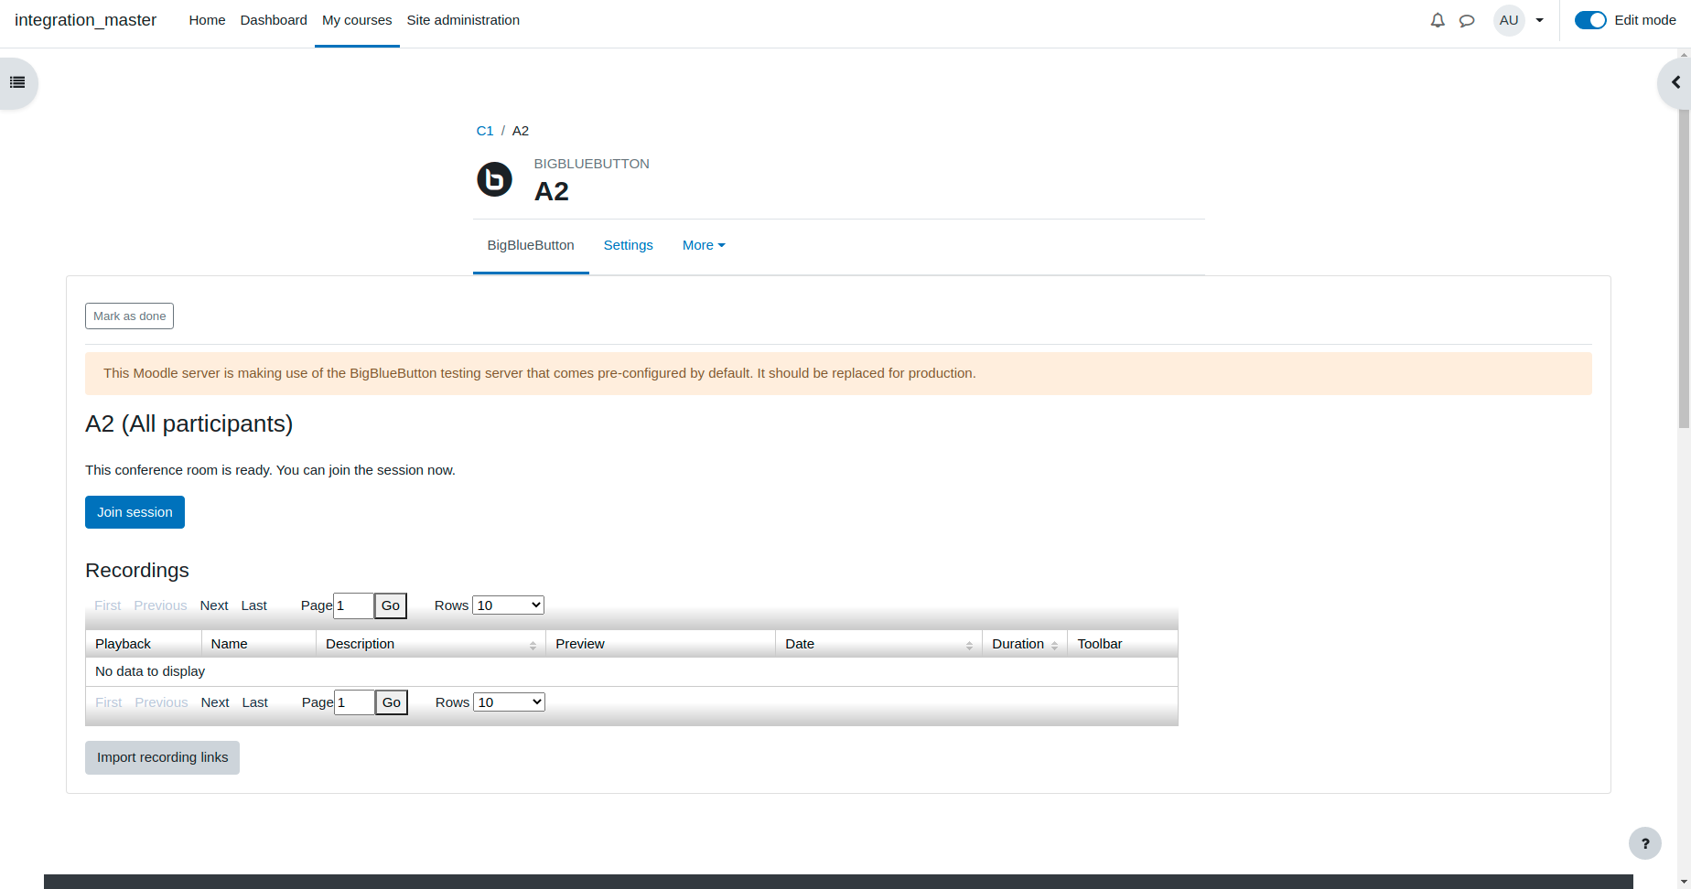The height and width of the screenshot is (889, 1691).
Task: Sort by Description column arrows
Action: pyautogui.click(x=533, y=646)
